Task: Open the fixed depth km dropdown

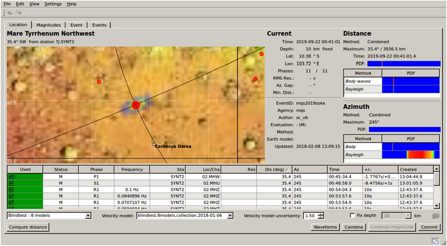Action: pyautogui.click(x=408, y=216)
